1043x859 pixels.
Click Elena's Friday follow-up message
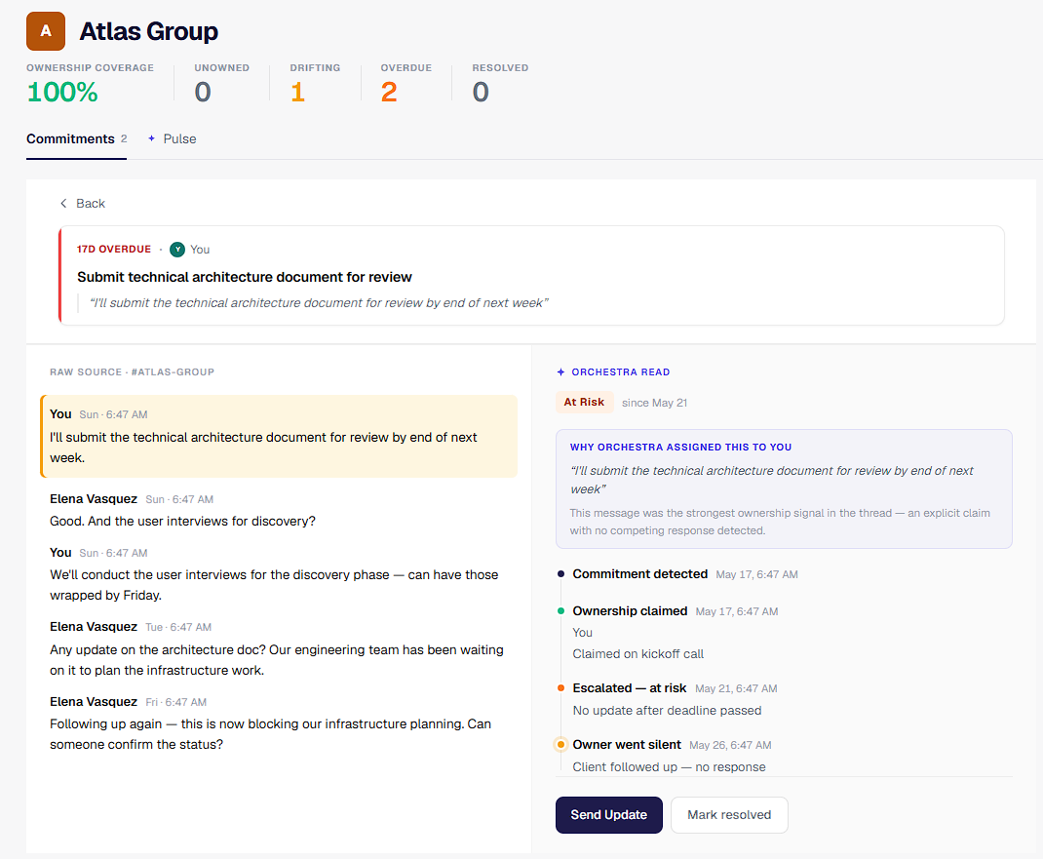(271, 723)
